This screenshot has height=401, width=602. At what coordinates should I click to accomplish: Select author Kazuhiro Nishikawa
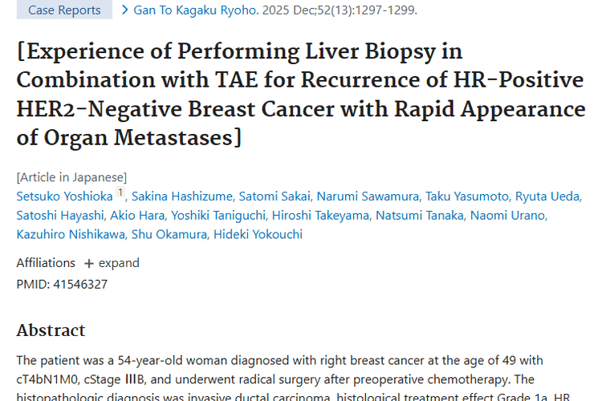tap(69, 234)
